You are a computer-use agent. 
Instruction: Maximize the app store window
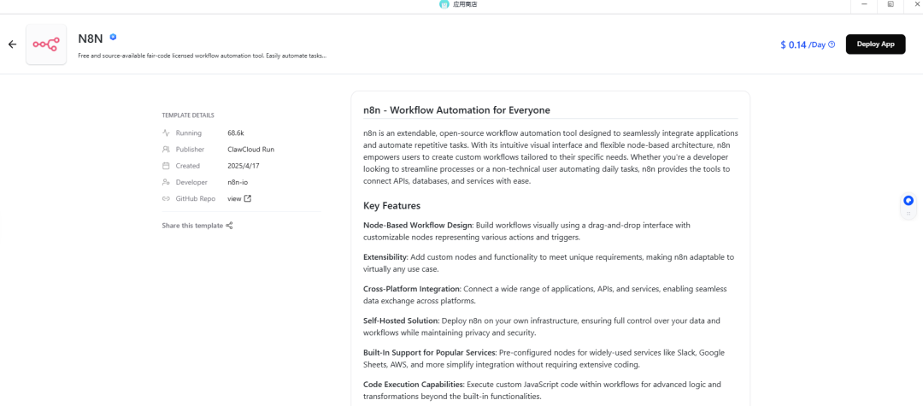coord(891,4)
